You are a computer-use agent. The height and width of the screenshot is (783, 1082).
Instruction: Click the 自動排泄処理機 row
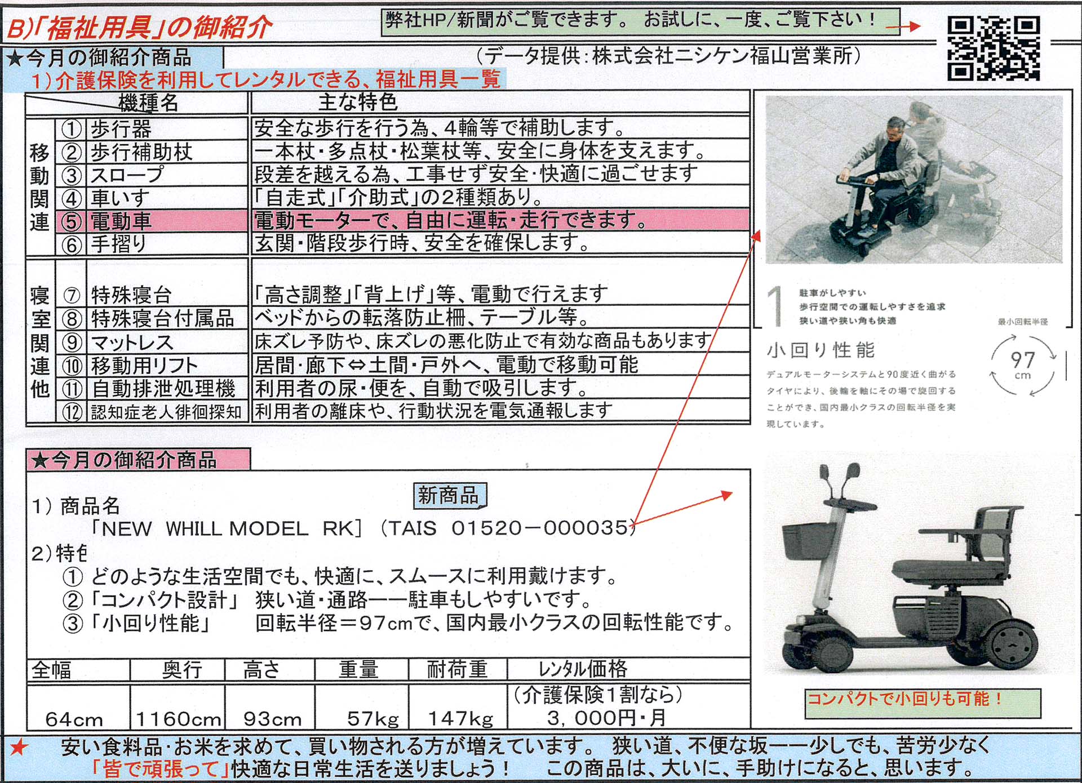pyautogui.click(x=163, y=388)
